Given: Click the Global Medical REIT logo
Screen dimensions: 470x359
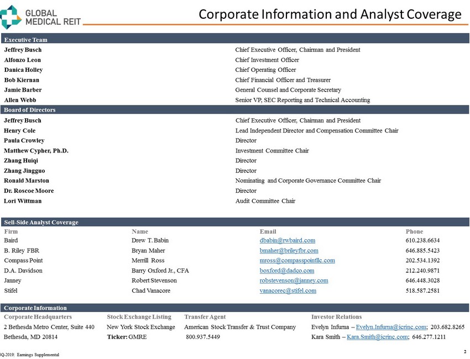Looking at the screenshot, I should point(40,17).
